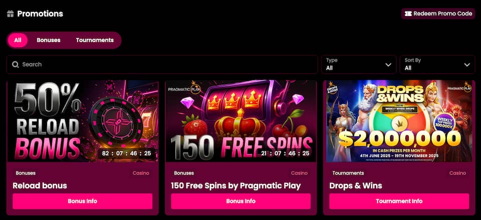Click the gift icon beside Promotions
481x220 pixels.
[10, 14]
